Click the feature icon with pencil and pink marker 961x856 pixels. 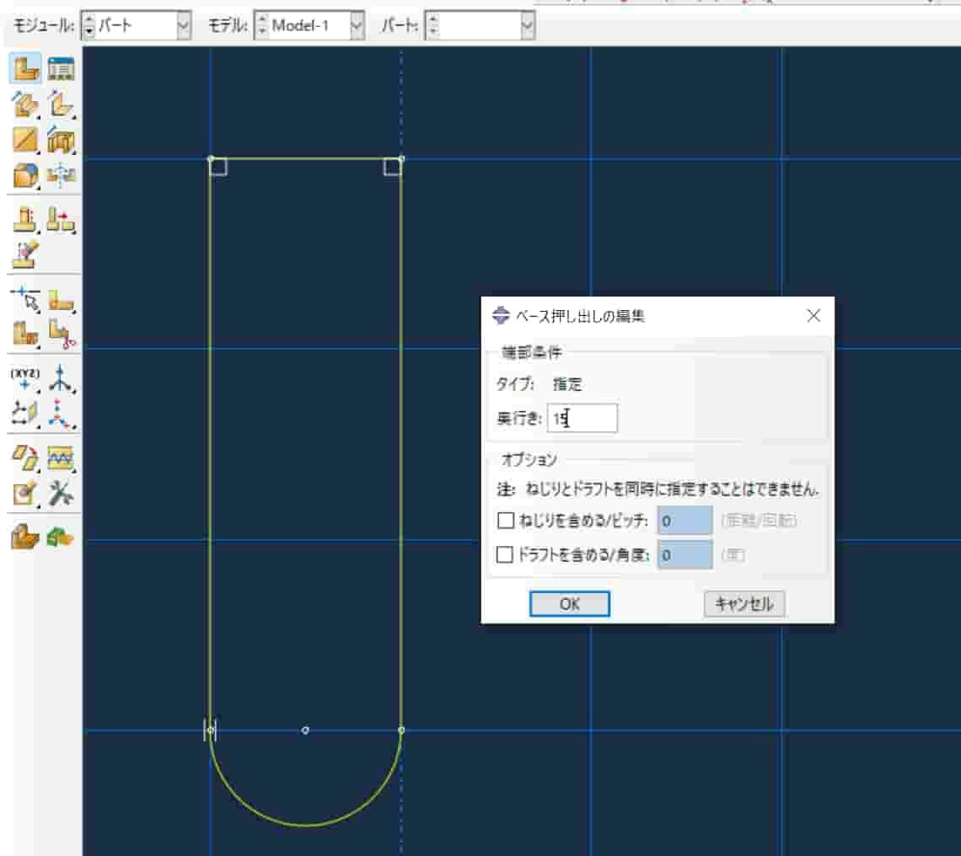tap(25, 255)
